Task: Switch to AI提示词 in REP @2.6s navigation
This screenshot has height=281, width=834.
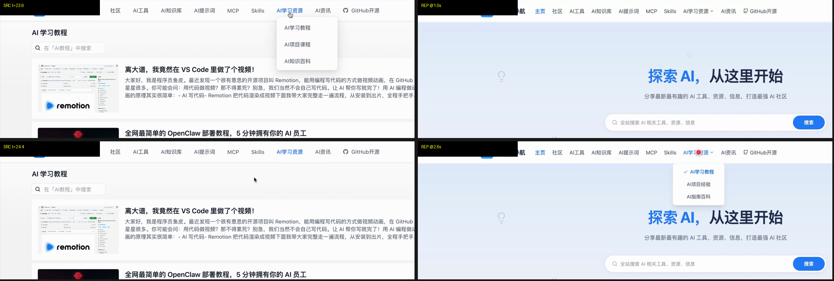Action: (x=629, y=153)
